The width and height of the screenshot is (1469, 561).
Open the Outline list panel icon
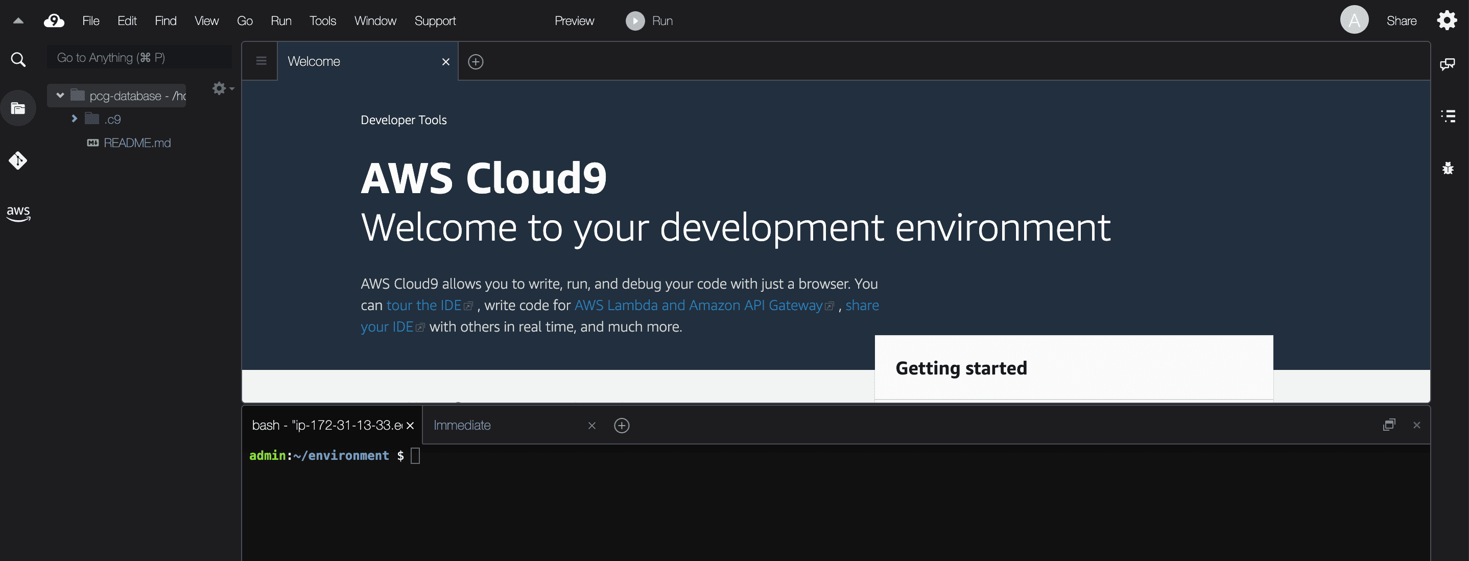click(x=1448, y=116)
